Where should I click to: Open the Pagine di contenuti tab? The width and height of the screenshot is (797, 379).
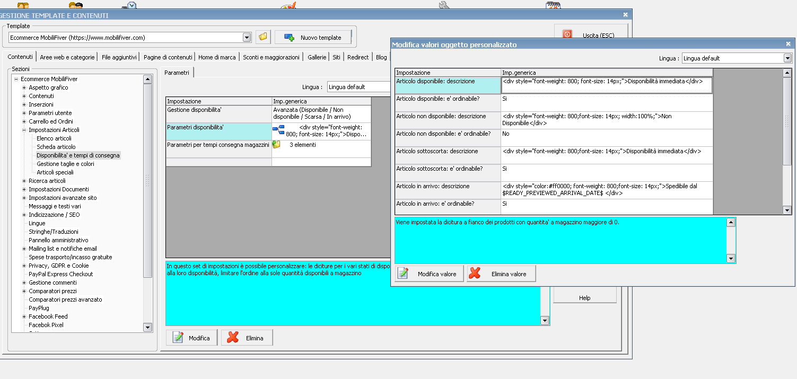coord(168,57)
